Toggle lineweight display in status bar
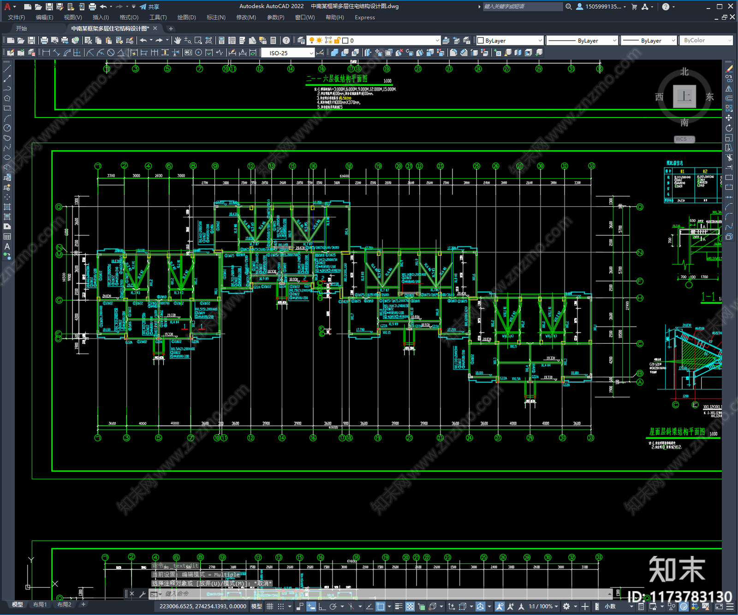The width and height of the screenshot is (738, 615). (x=399, y=606)
